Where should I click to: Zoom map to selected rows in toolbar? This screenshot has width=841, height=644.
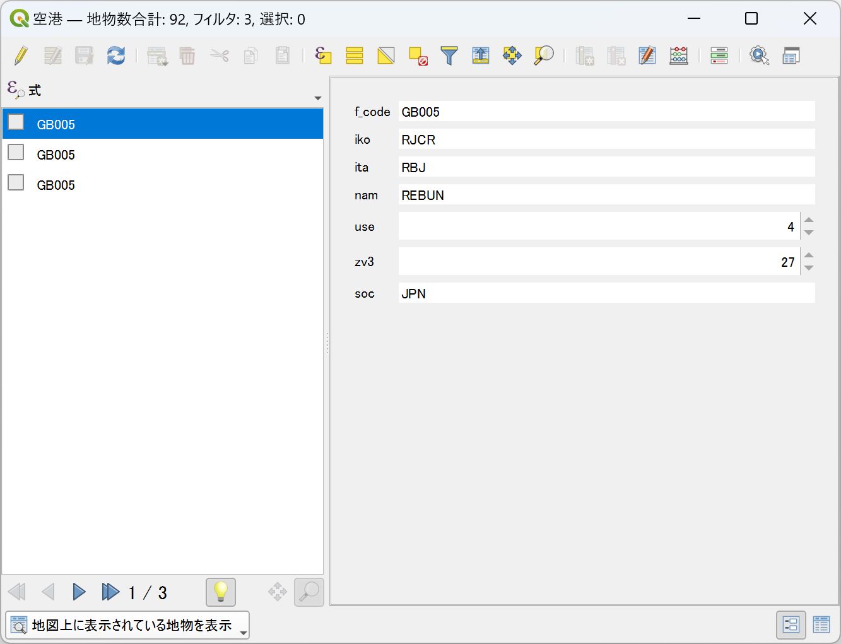click(544, 56)
